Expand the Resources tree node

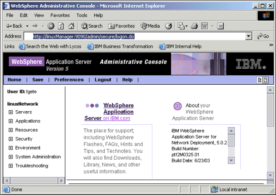pos(11,130)
